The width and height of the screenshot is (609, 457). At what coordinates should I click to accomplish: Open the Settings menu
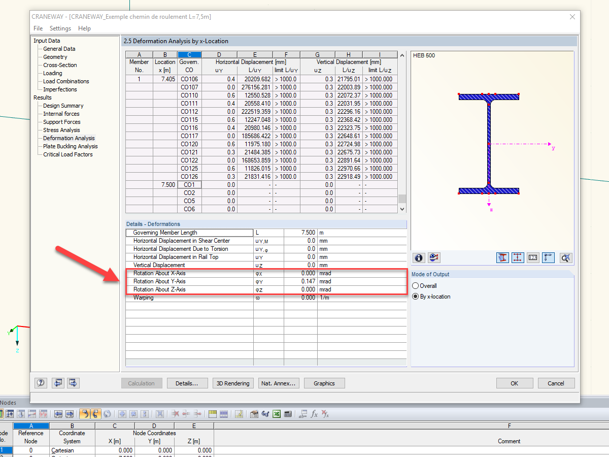click(60, 28)
